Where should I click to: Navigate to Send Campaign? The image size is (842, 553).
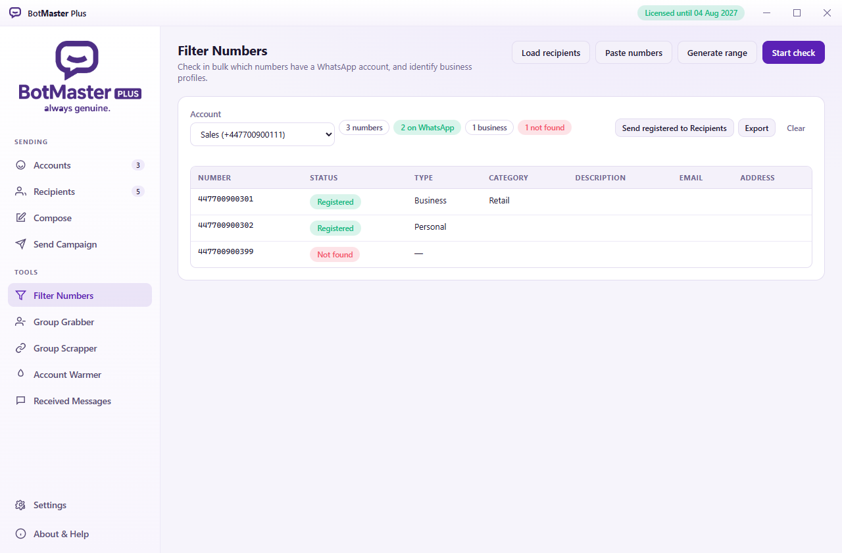coord(80,244)
